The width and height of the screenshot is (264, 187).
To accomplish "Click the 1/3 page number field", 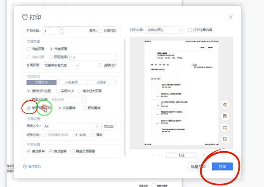I will coord(181,155).
